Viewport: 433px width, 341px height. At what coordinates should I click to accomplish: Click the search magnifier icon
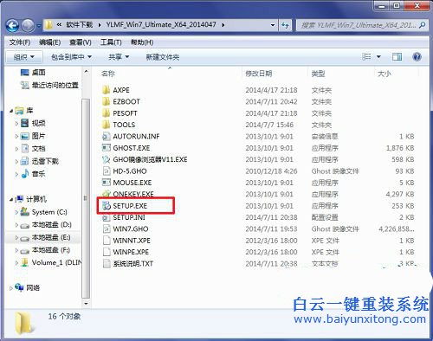[x=422, y=25]
